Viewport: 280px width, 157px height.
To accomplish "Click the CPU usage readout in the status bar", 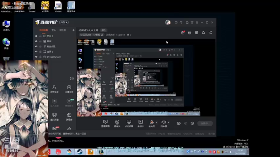I will 188,134.
